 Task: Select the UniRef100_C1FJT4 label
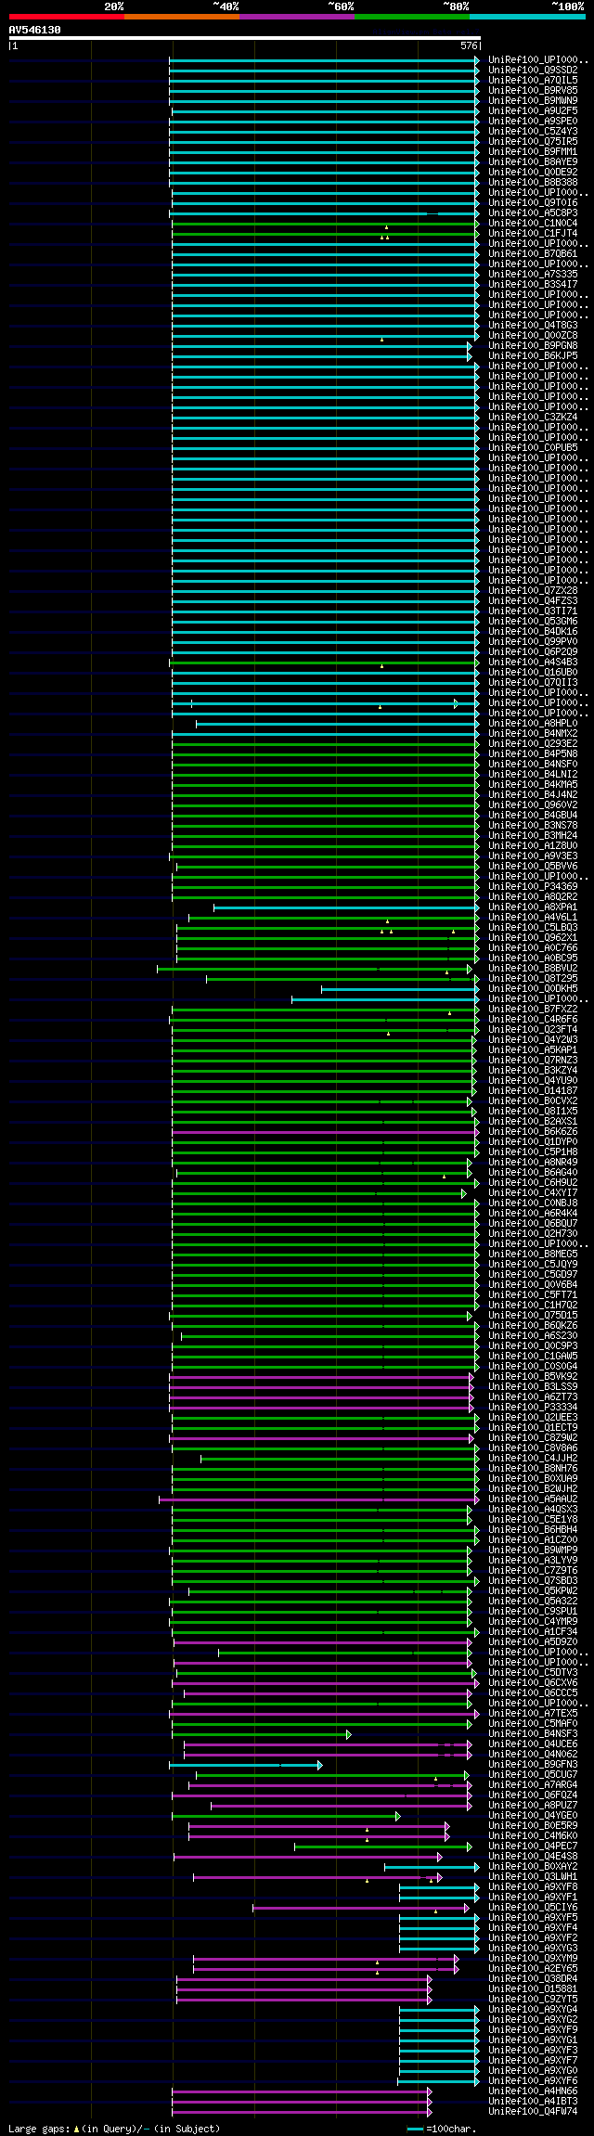point(533,233)
